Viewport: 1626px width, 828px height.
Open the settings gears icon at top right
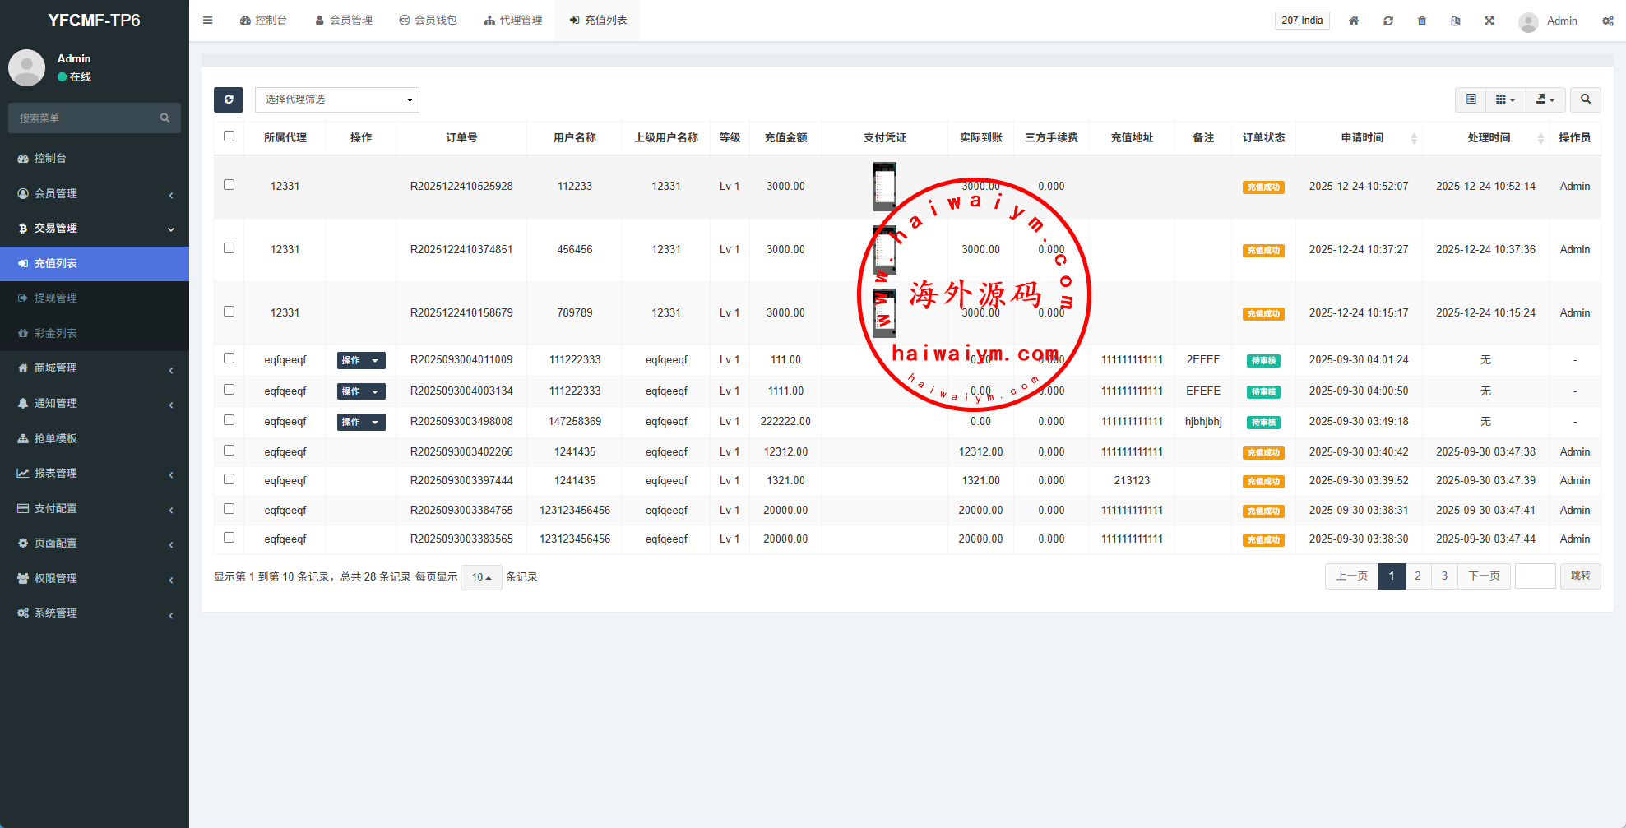point(1607,21)
